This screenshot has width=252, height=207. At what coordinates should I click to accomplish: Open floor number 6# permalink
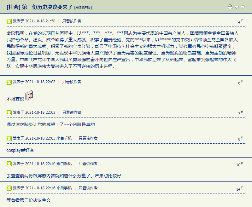click(x=240, y=83)
